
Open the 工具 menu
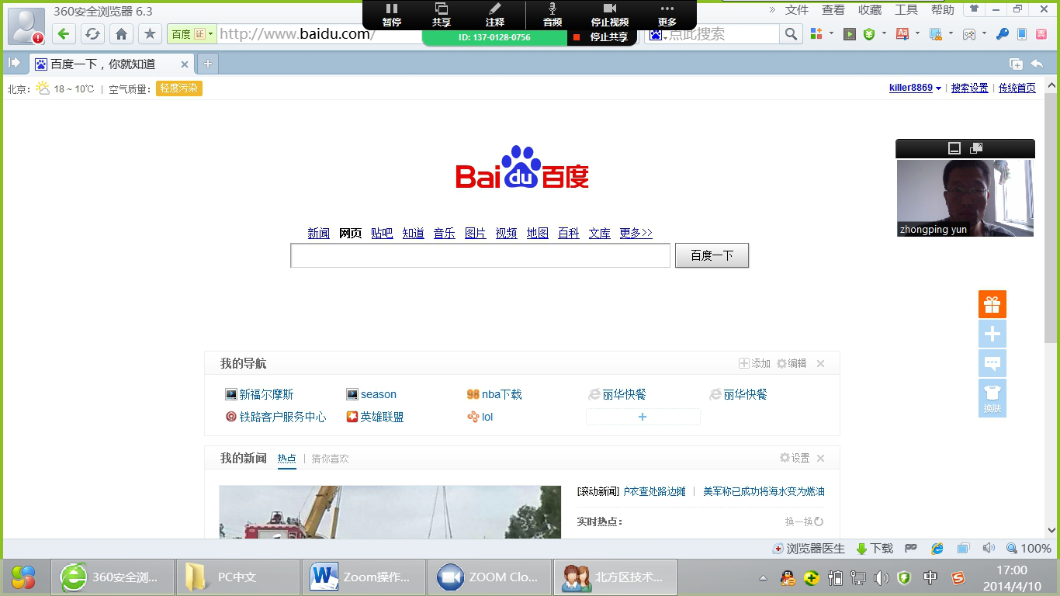[906, 9]
